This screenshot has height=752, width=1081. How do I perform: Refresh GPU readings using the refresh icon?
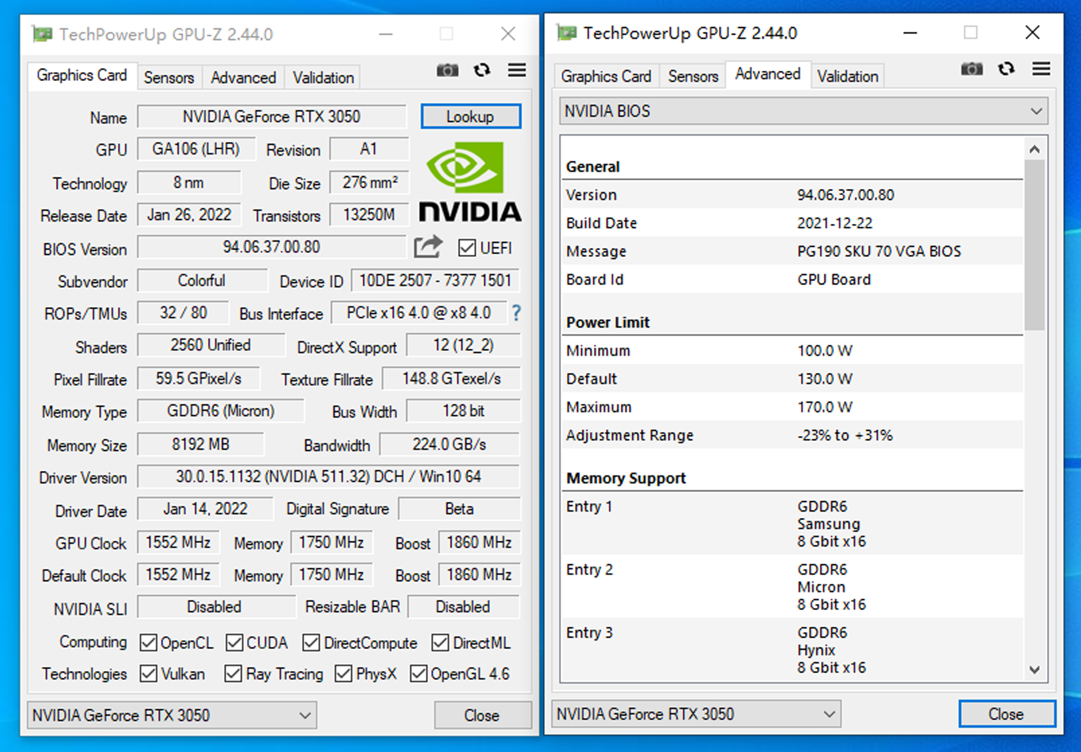[x=482, y=70]
